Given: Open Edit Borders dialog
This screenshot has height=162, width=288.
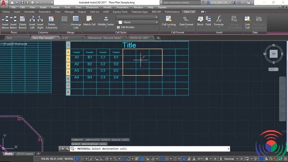Looking at the screenshot, I should pyautogui.click(x=126, y=27).
